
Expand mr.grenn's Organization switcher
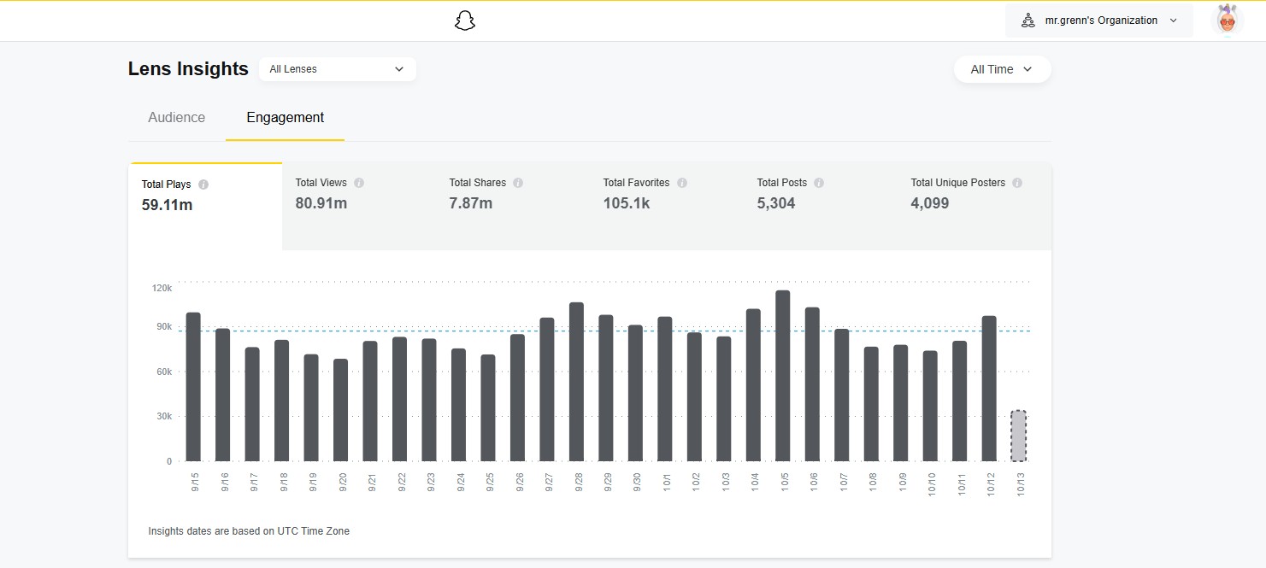pos(1099,20)
